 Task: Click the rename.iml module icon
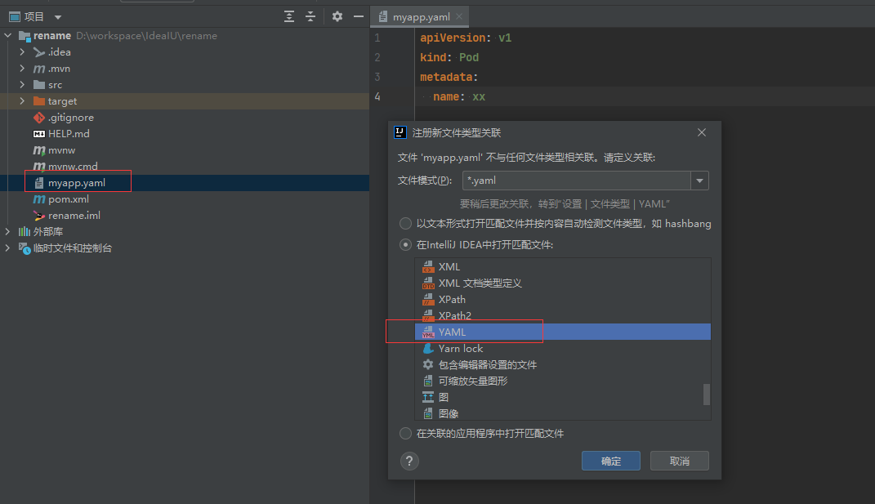pos(39,216)
